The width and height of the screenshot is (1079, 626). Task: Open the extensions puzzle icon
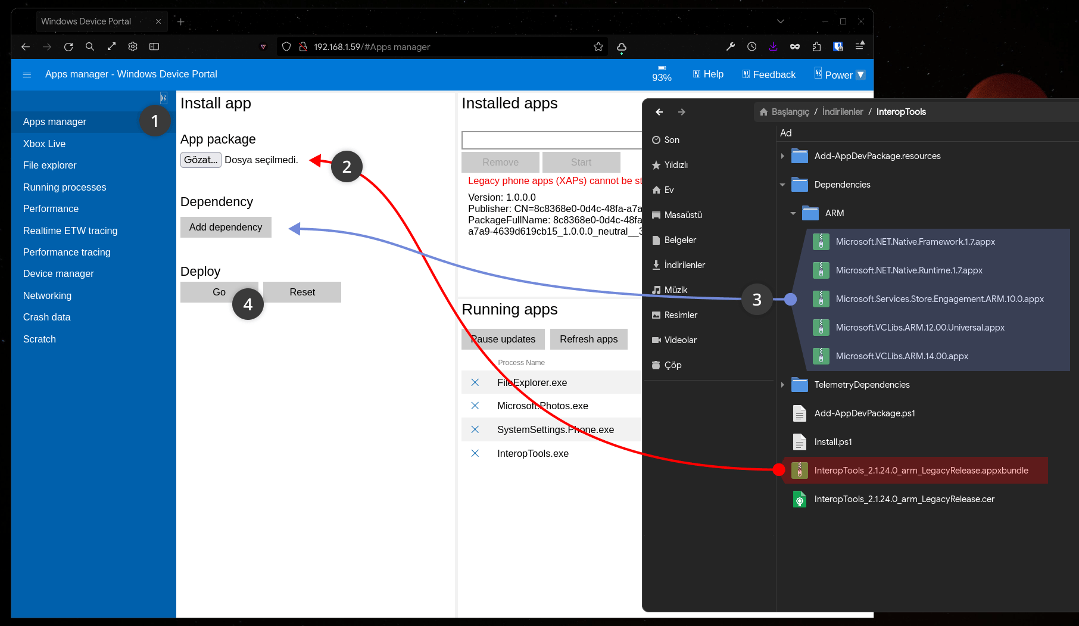coord(816,46)
